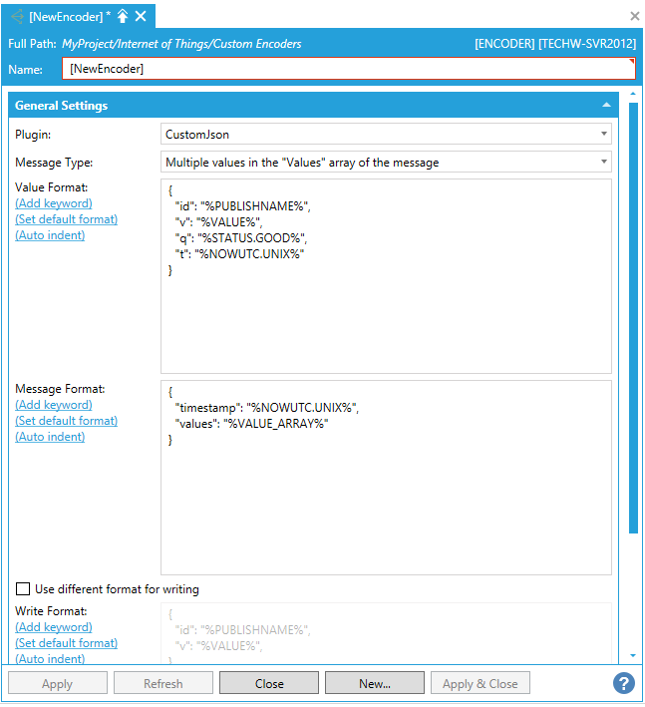Click the pin/upload arrow icon in the tab
Screen dimensions: 645x707
tap(123, 16)
